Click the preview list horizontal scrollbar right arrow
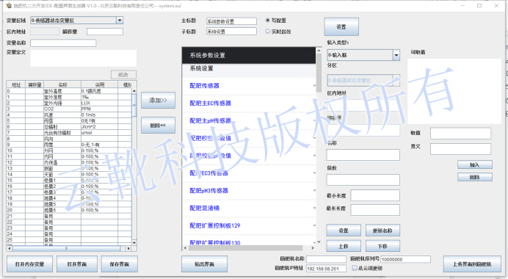Viewport: 508px width, 279px height. tap(313, 248)
